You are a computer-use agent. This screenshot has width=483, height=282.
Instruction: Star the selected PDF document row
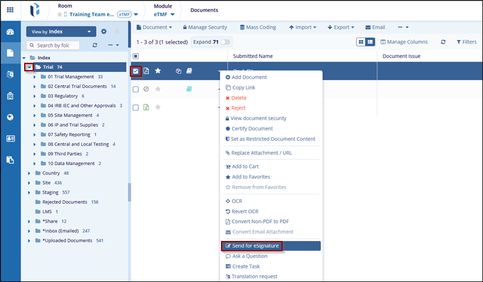tap(158, 71)
